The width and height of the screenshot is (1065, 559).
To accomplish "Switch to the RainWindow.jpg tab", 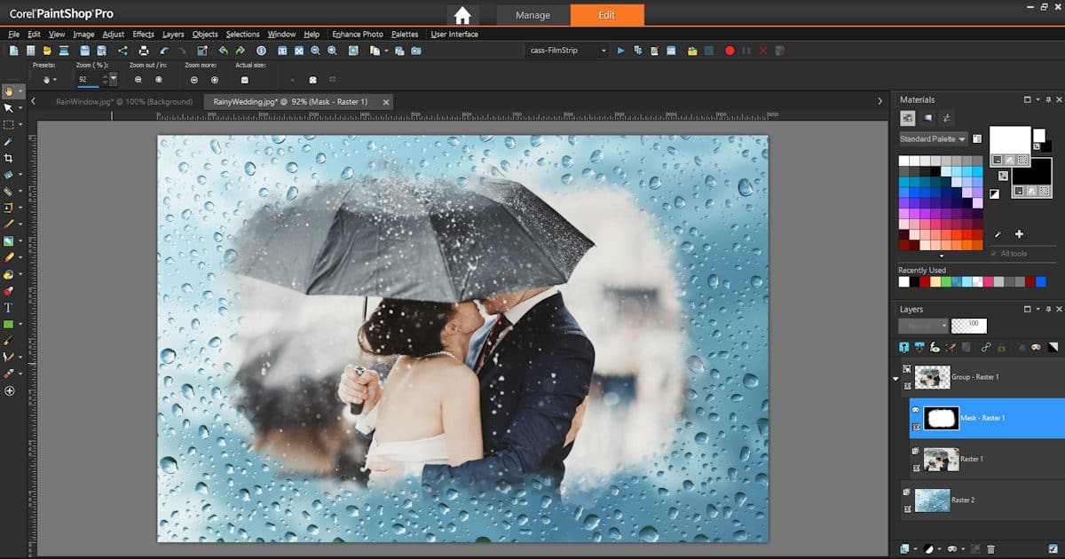I will (x=123, y=102).
